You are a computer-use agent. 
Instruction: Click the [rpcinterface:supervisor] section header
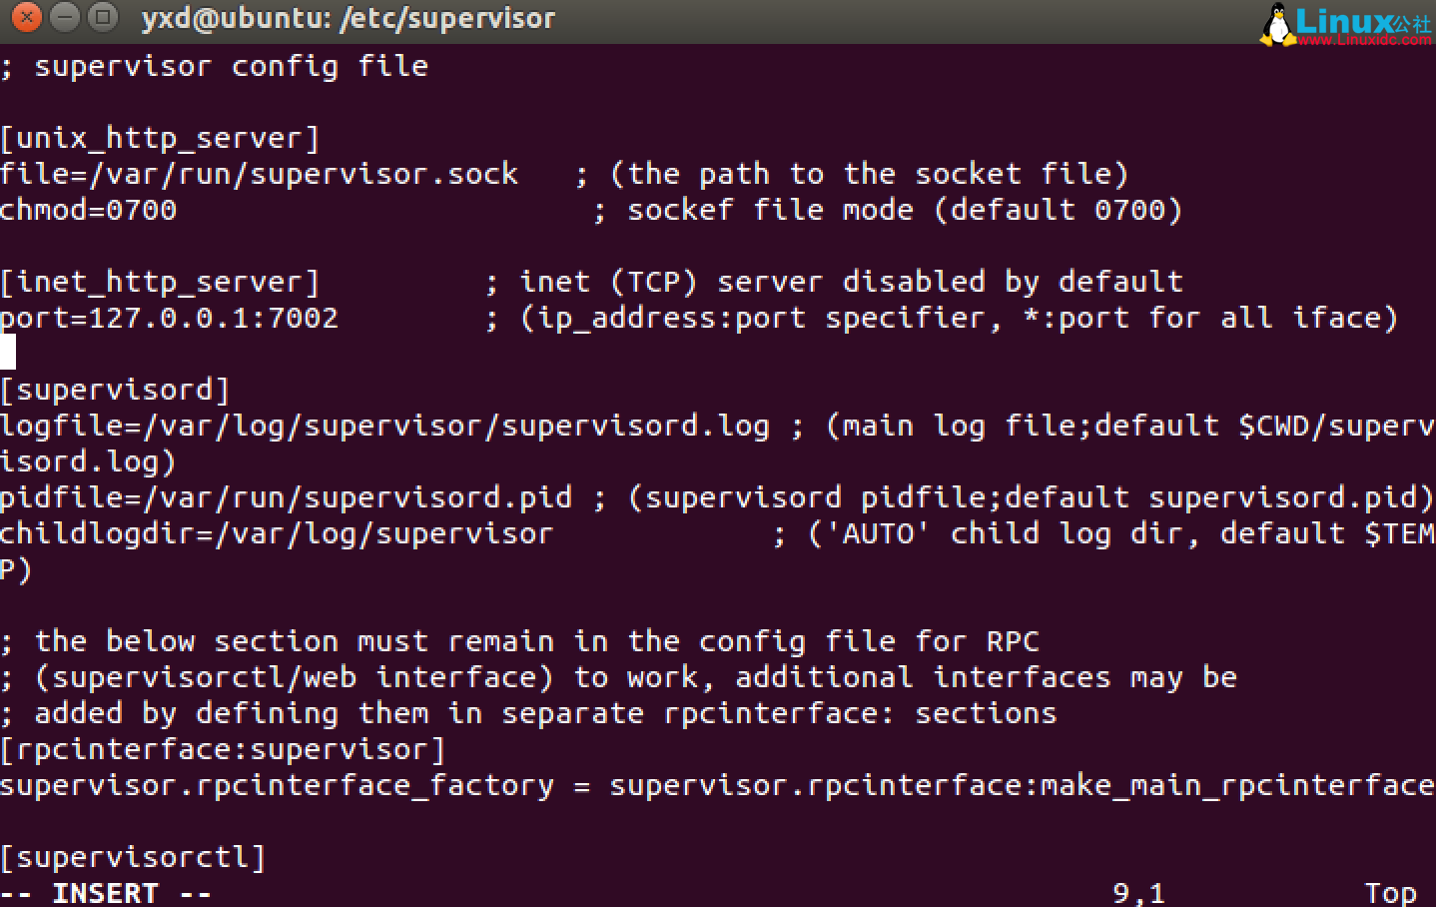(x=223, y=749)
